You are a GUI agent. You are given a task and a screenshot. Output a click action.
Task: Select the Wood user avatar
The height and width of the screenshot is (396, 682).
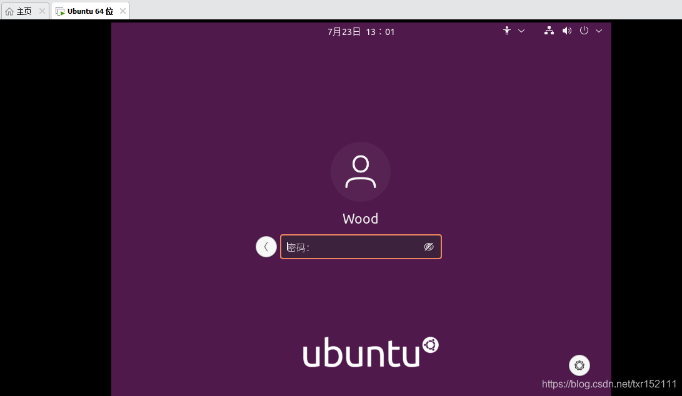361,172
